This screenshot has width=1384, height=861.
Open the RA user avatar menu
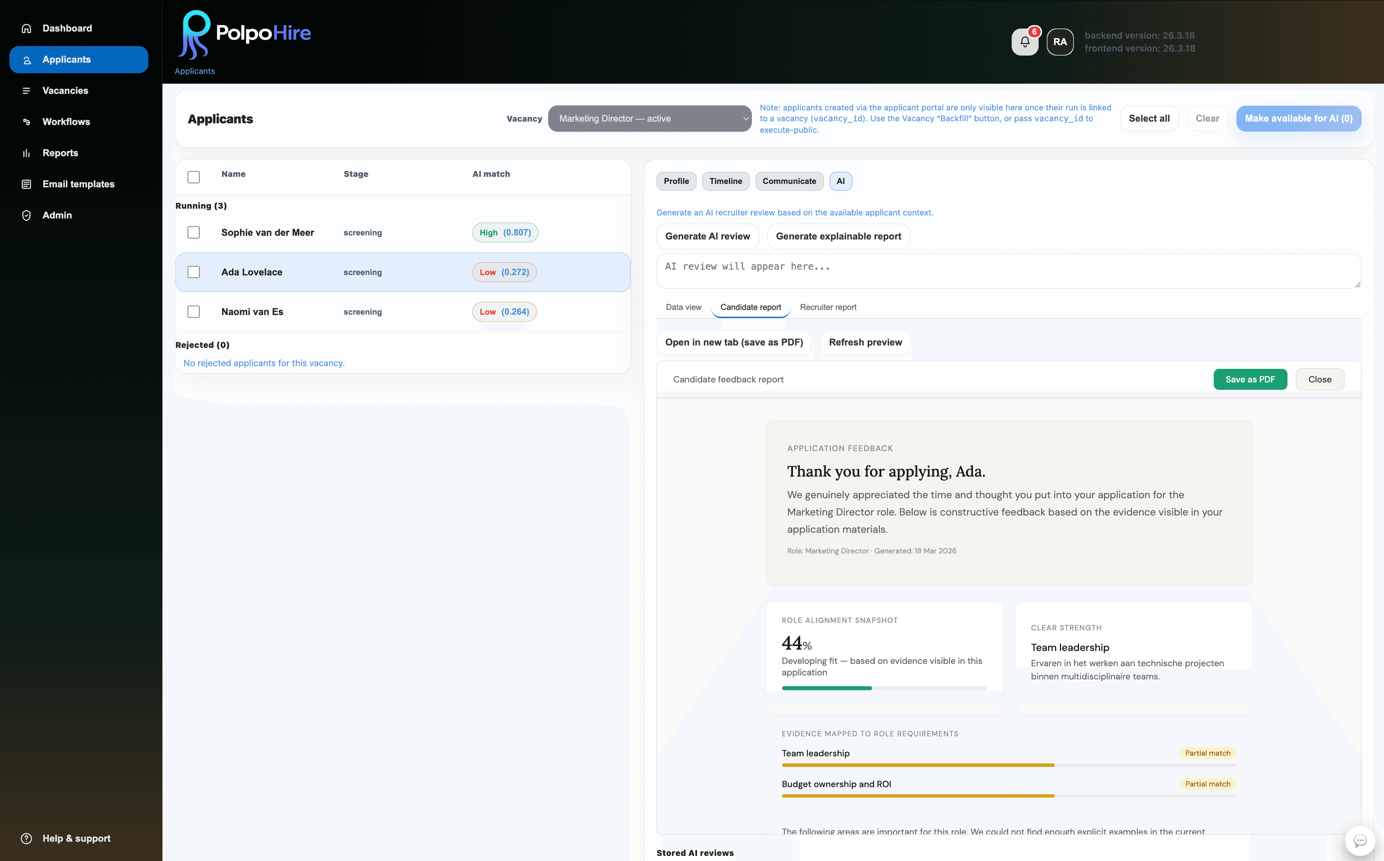tap(1060, 42)
